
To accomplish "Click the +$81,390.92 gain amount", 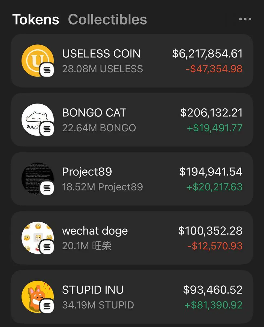I will (x=214, y=305).
